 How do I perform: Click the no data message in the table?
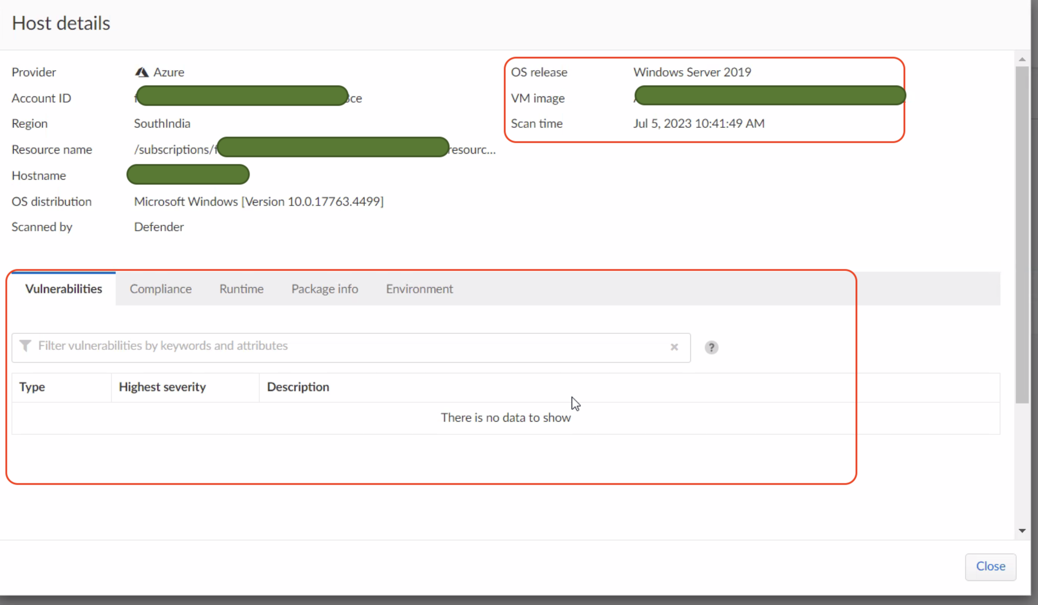506,417
